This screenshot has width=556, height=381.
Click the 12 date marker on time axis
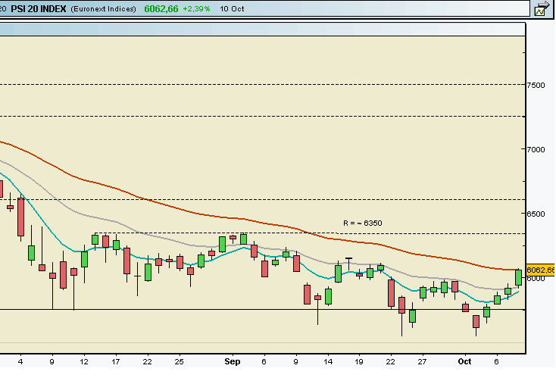pyautogui.click(x=84, y=362)
